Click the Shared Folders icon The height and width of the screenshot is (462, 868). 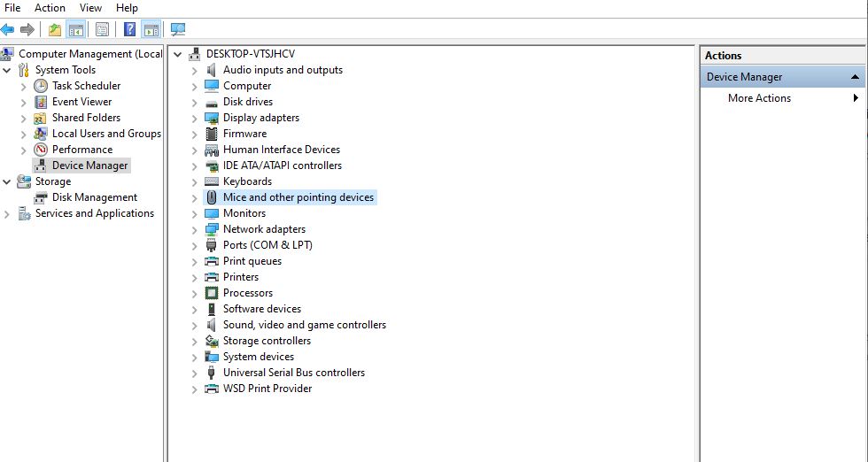41,118
